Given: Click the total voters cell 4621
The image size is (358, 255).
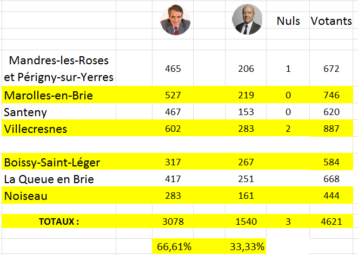Looking at the screenshot, I should coord(332,222).
